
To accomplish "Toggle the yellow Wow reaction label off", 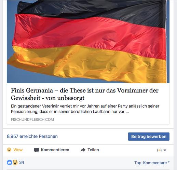I will [x=18, y=150].
